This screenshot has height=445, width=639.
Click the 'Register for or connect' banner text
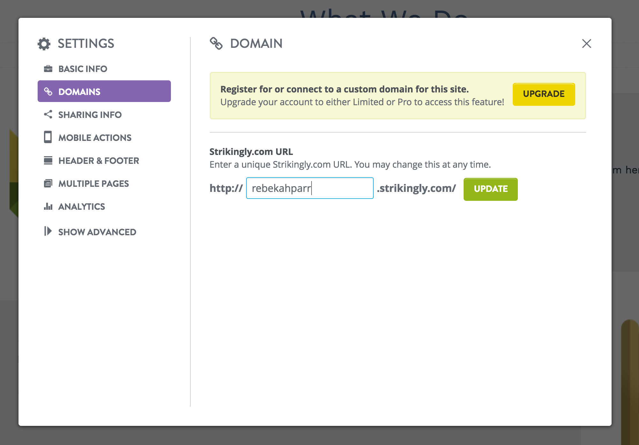(x=344, y=89)
